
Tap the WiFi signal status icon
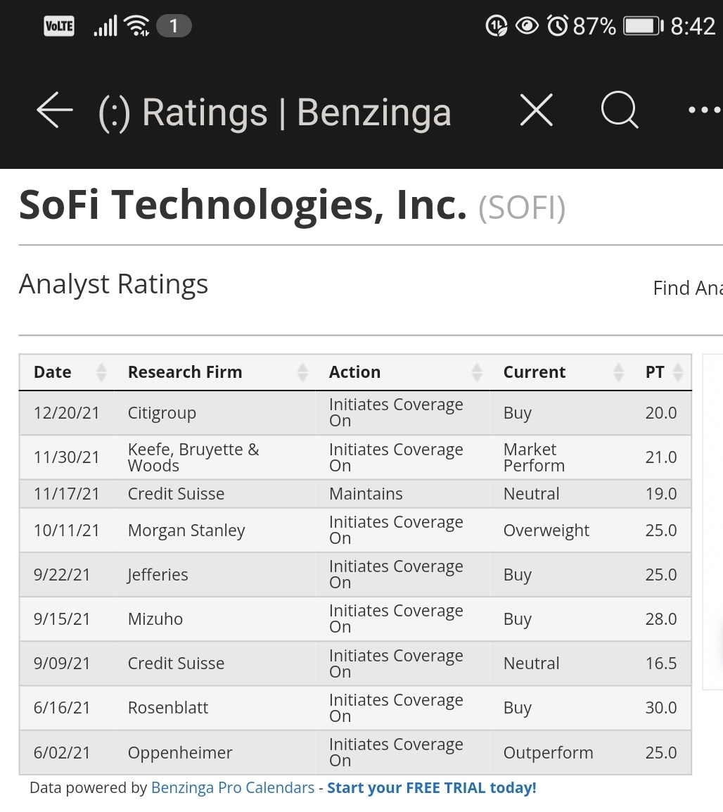pos(138,26)
